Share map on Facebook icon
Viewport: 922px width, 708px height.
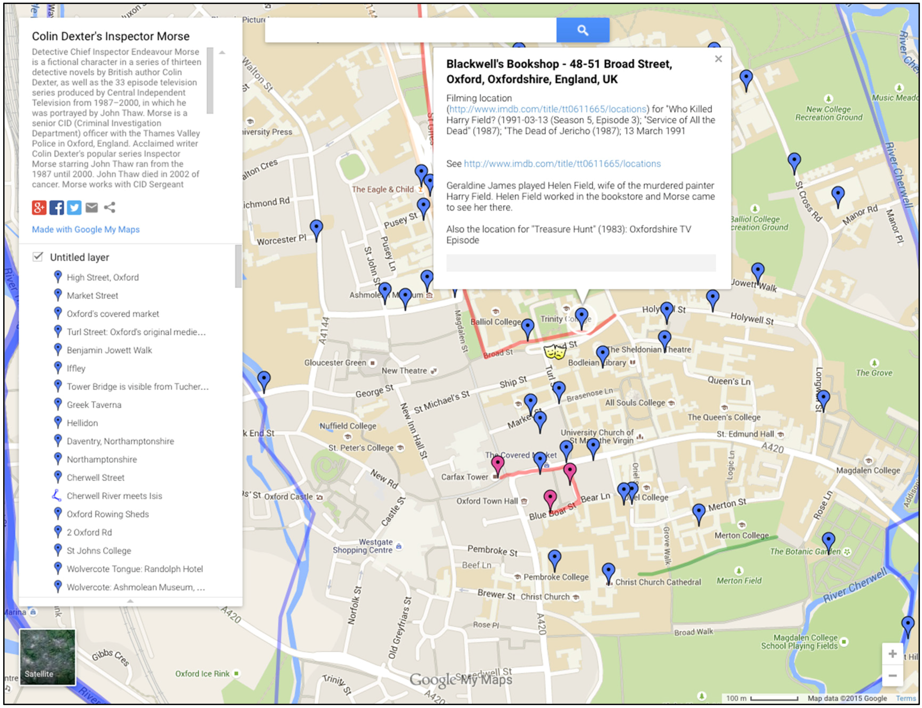pos(57,207)
